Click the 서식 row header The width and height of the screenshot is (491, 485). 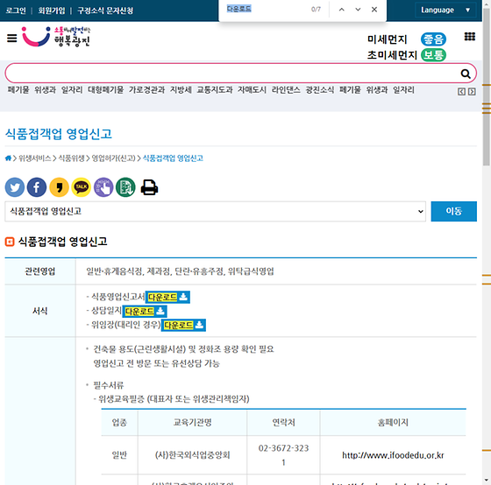tap(40, 311)
